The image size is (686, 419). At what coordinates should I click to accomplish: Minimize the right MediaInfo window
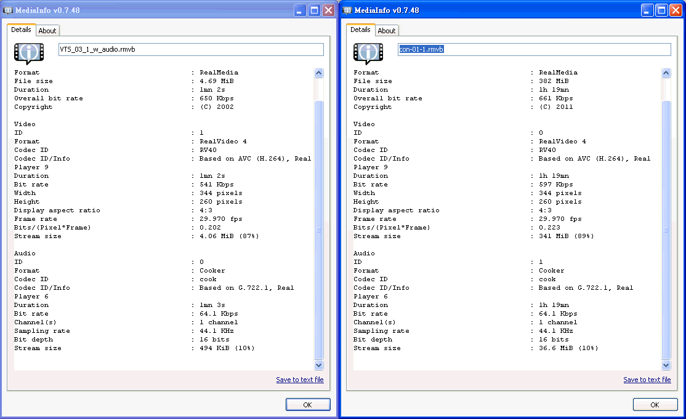pos(647,10)
